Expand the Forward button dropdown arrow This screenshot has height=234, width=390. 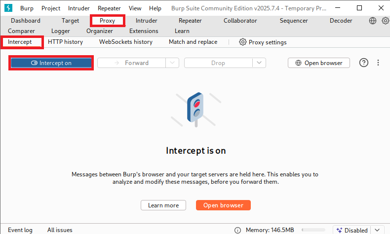172,63
